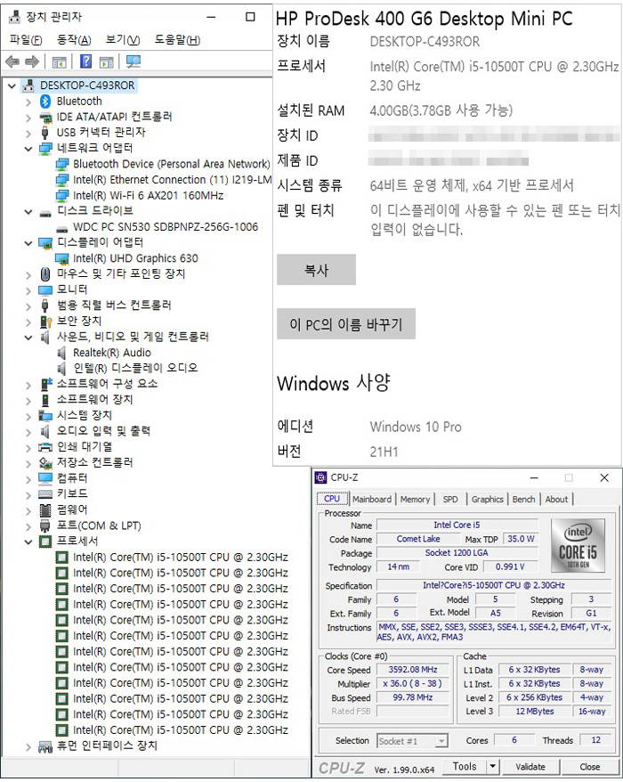This screenshot has width=623, height=782.
Task: Click the 펌웨어 chip icon
Action: (x=45, y=510)
